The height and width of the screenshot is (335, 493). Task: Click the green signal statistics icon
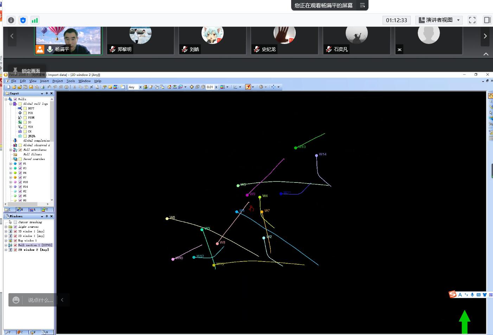click(x=34, y=20)
